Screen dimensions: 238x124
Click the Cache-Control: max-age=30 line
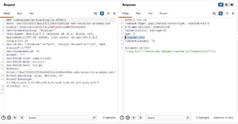coord(146,30)
